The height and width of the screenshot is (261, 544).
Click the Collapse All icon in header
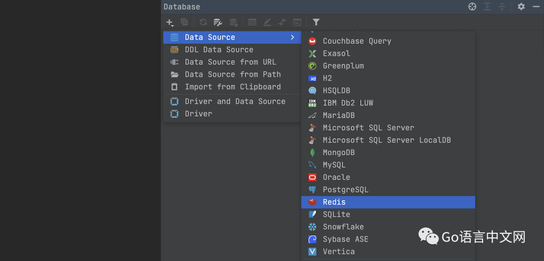coord(502,7)
